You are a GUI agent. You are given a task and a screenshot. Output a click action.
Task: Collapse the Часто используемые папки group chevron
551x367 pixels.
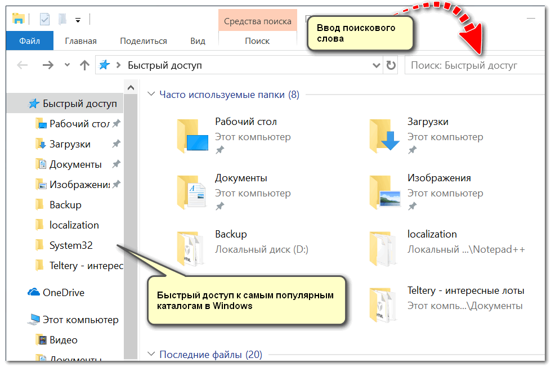tap(151, 94)
